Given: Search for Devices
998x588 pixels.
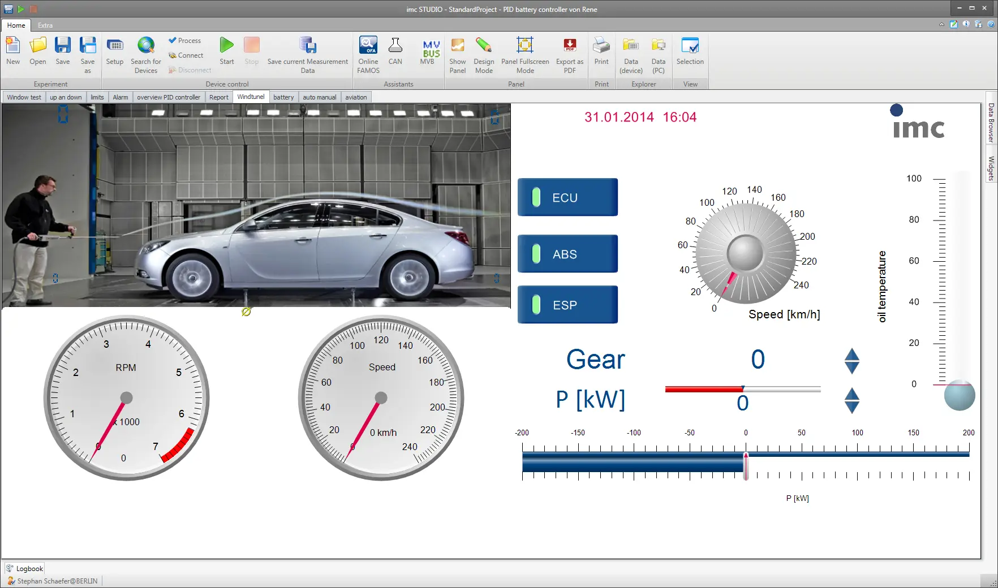Looking at the screenshot, I should click(146, 55).
